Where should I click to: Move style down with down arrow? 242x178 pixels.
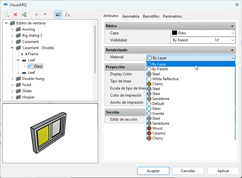click(45, 14)
